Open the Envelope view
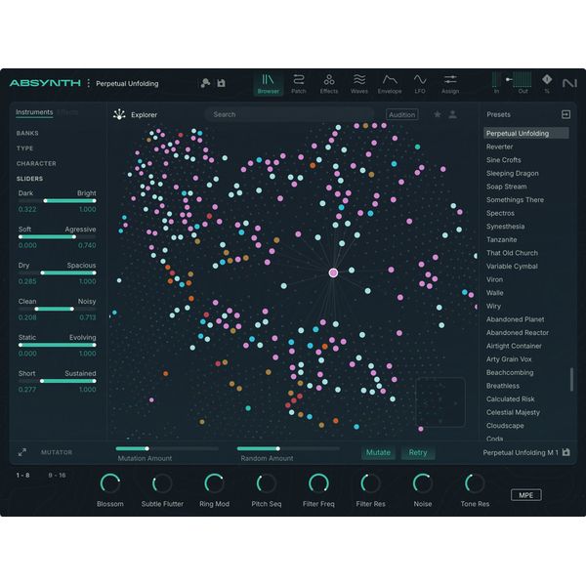586x586 pixels. click(390, 84)
